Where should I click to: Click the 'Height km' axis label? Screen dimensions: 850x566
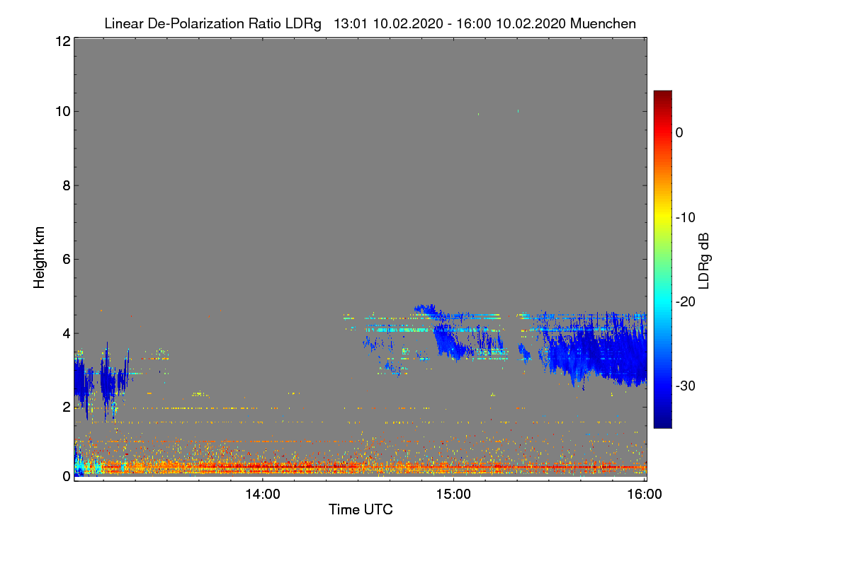click(x=39, y=257)
